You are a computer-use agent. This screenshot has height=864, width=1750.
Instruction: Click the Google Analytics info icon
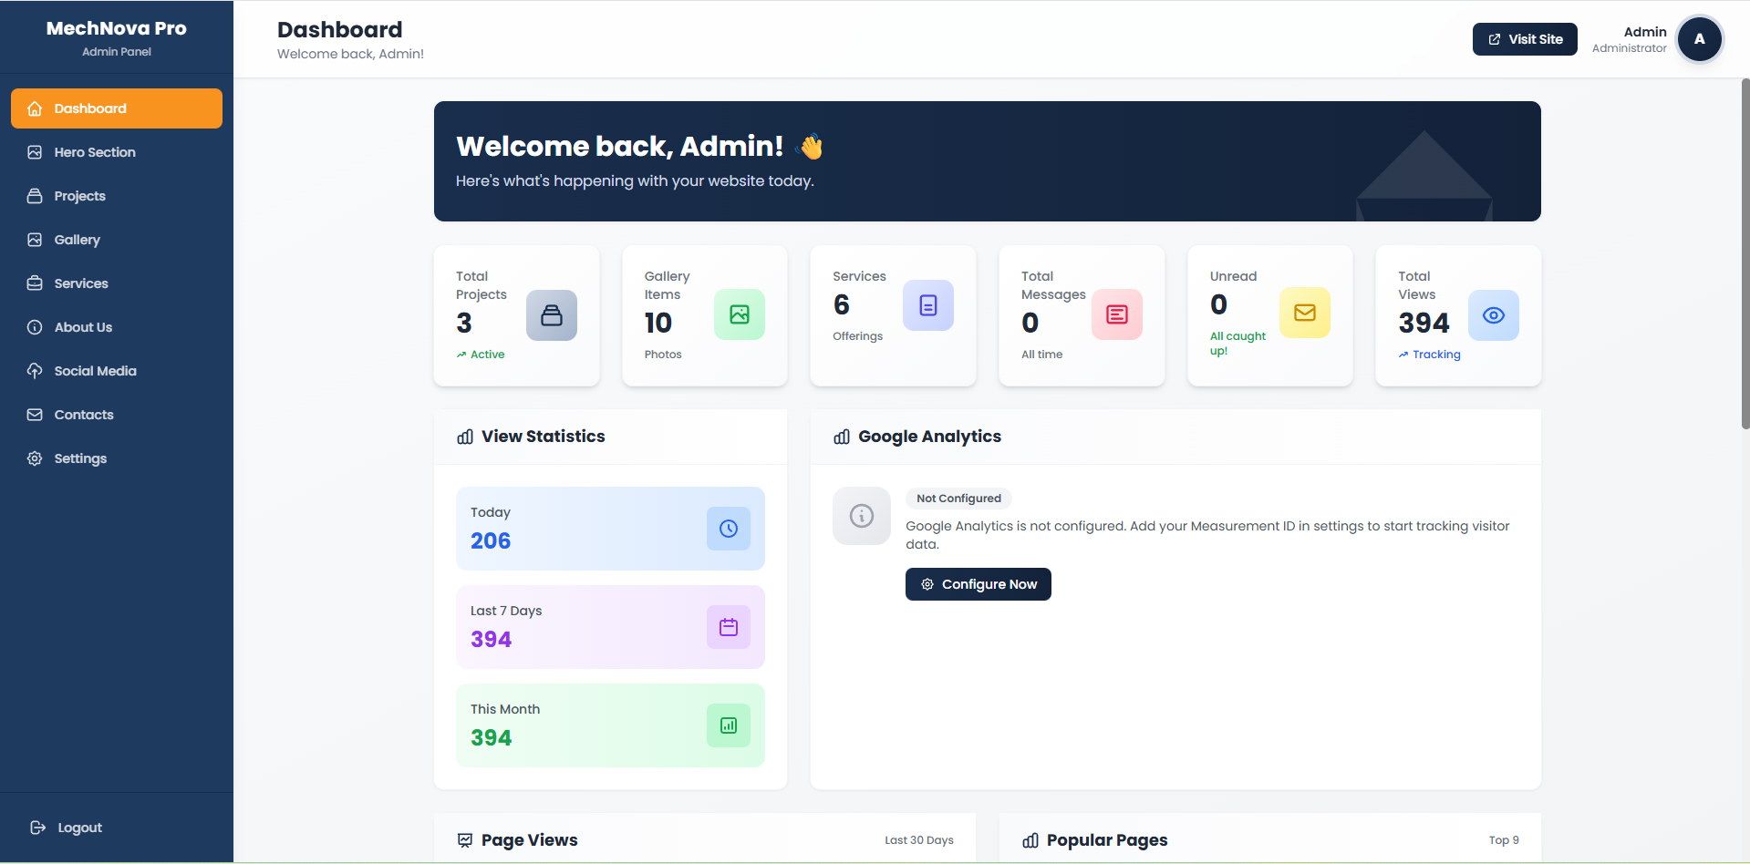(x=861, y=516)
